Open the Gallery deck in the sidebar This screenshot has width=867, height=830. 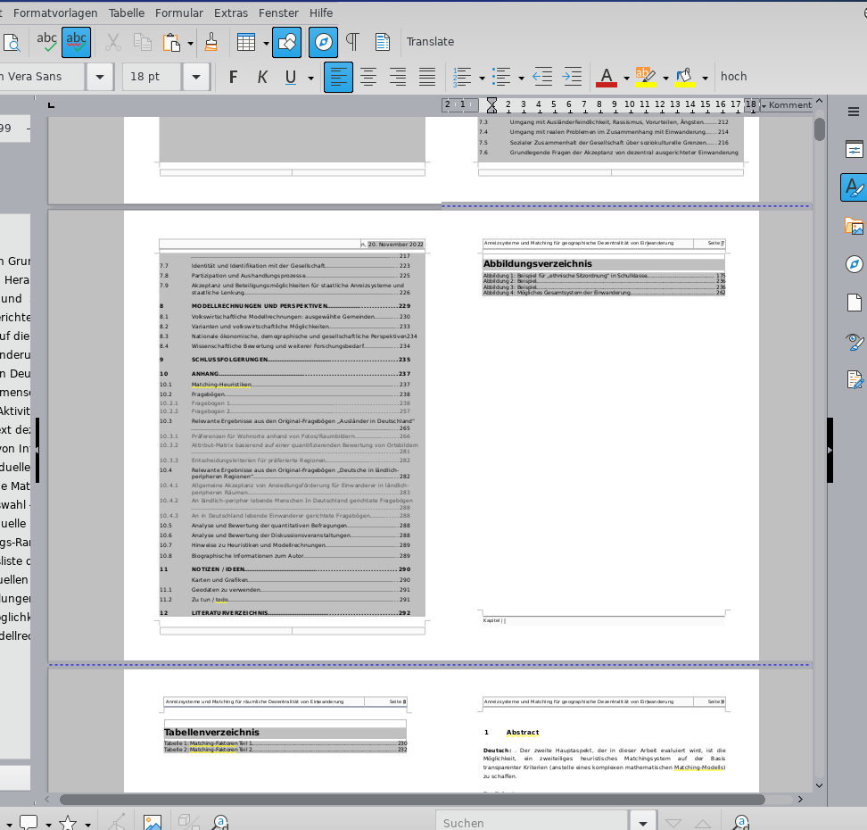click(855, 226)
